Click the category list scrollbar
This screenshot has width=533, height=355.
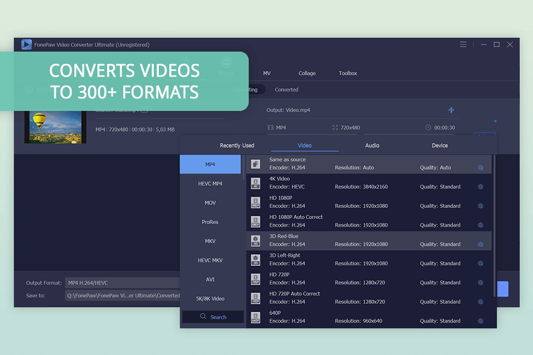243,167
